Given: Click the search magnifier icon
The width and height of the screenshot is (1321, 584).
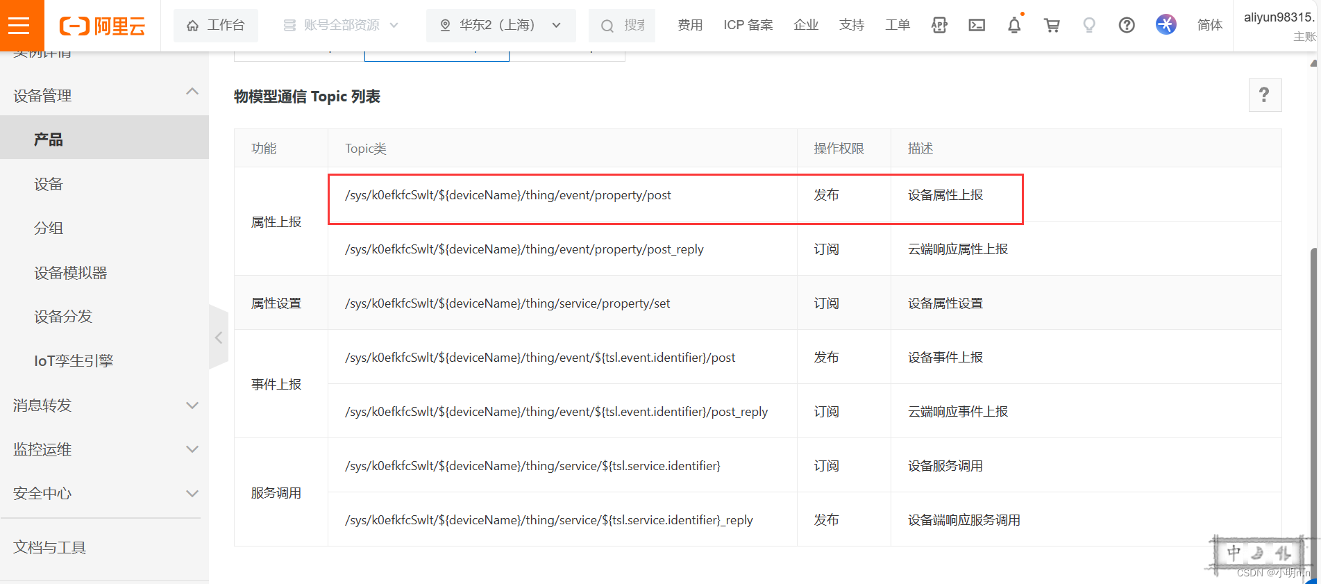Looking at the screenshot, I should (x=607, y=26).
